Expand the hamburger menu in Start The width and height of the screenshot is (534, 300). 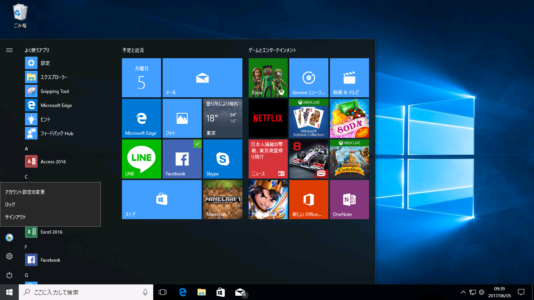pyautogui.click(x=9, y=50)
